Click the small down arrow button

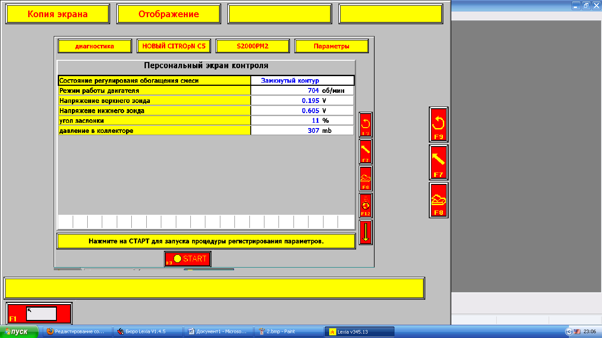366,232
